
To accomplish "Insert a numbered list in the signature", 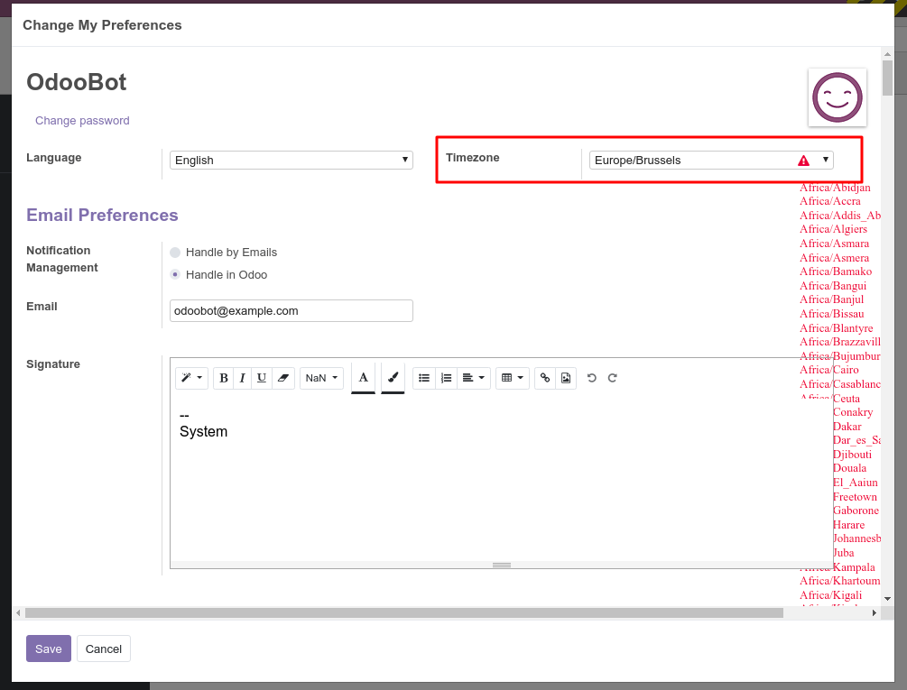I will [x=446, y=378].
